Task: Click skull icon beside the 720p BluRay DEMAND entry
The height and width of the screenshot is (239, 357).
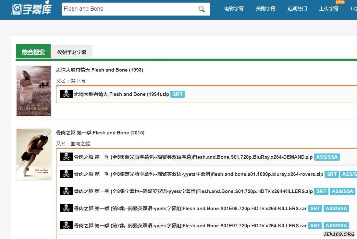Action: pyautogui.click(x=66, y=157)
